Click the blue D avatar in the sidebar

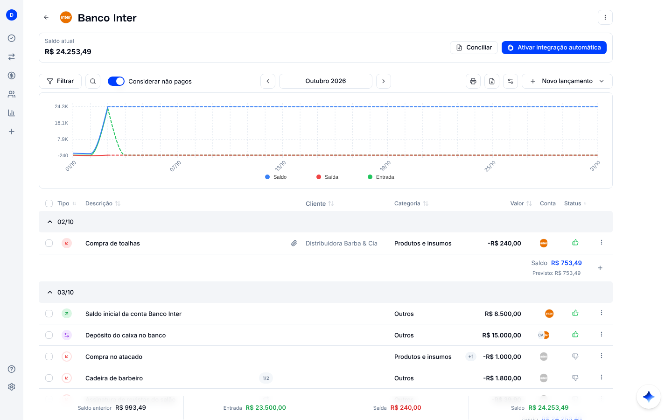click(12, 15)
